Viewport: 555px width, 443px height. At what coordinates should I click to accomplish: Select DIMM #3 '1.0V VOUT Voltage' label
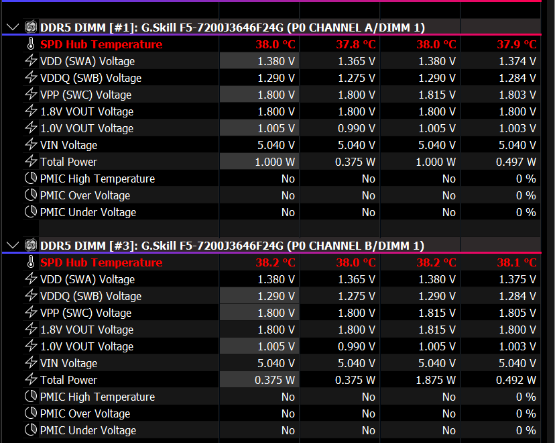[x=86, y=346]
